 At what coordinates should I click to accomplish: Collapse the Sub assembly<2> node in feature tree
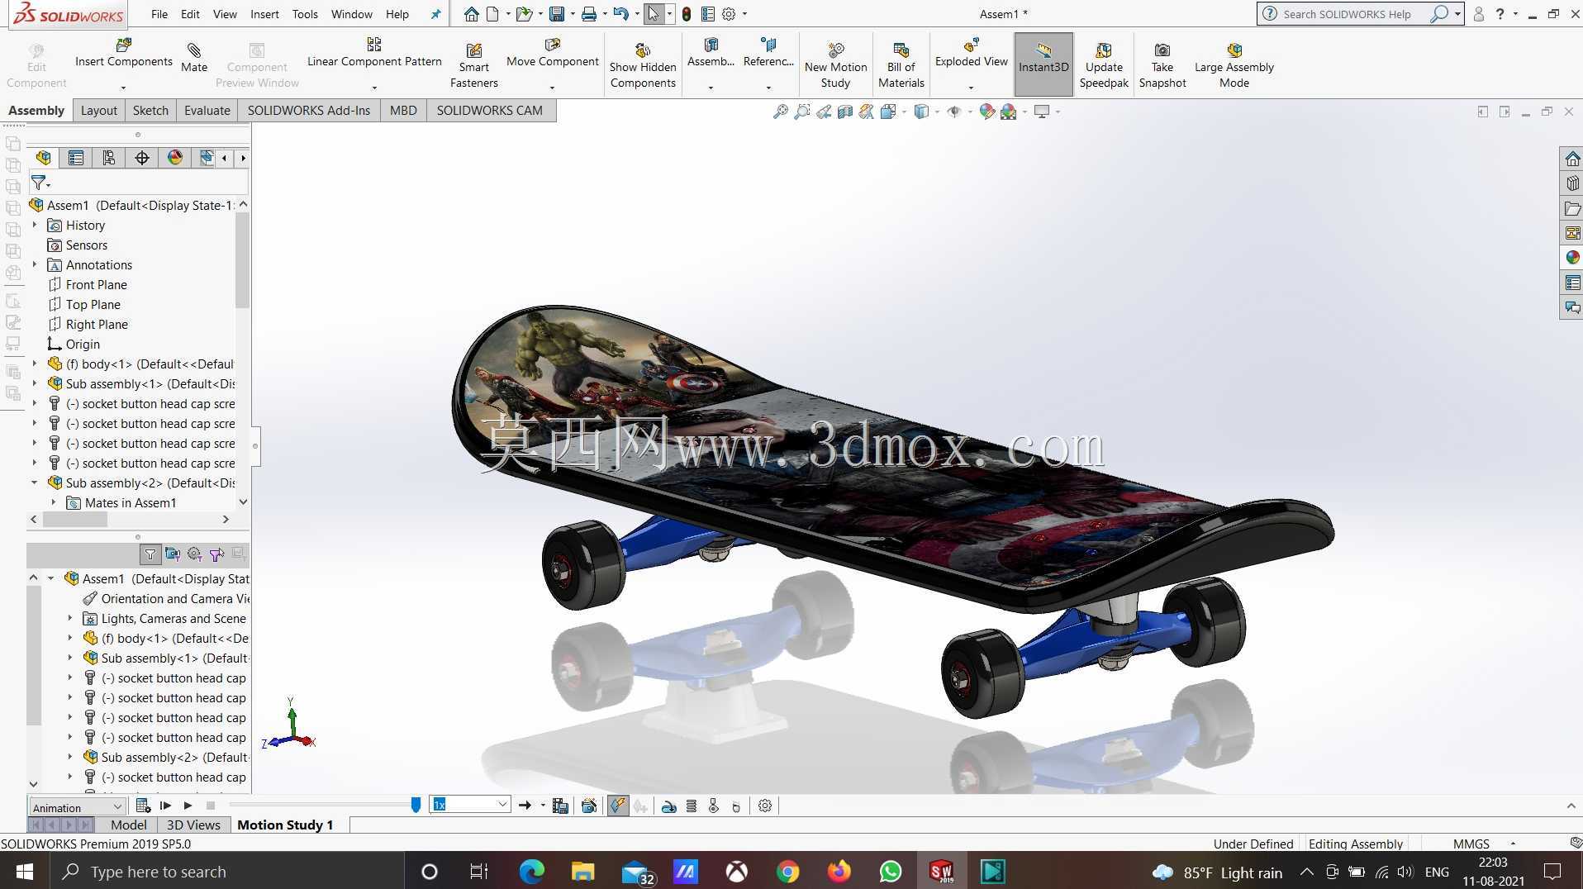click(x=35, y=483)
